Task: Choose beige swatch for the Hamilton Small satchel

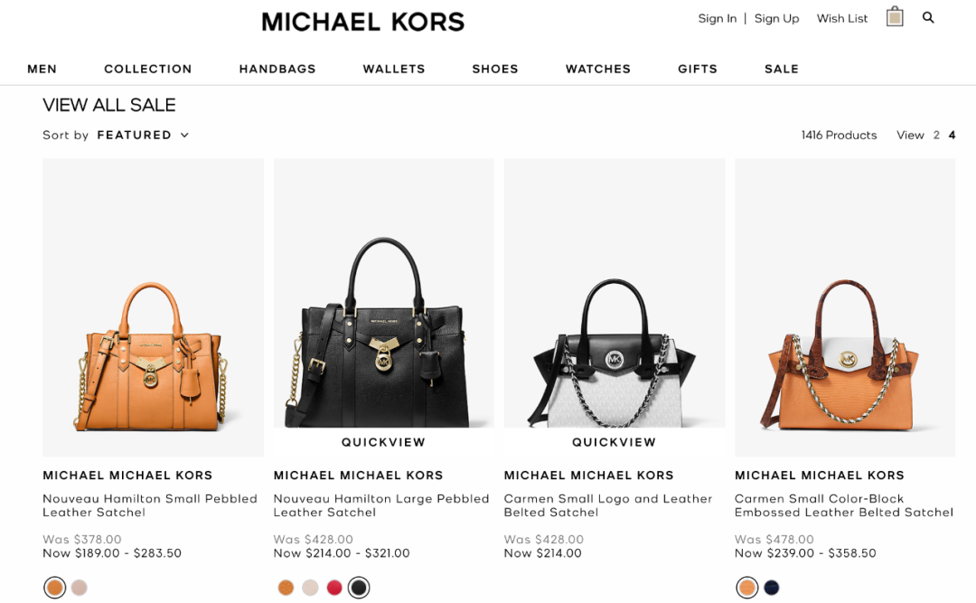Action: point(79,588)
